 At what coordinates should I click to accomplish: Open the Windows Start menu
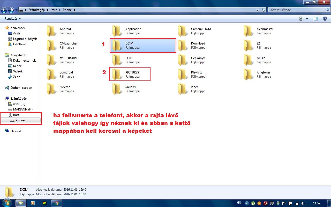(x=6, y=203)
